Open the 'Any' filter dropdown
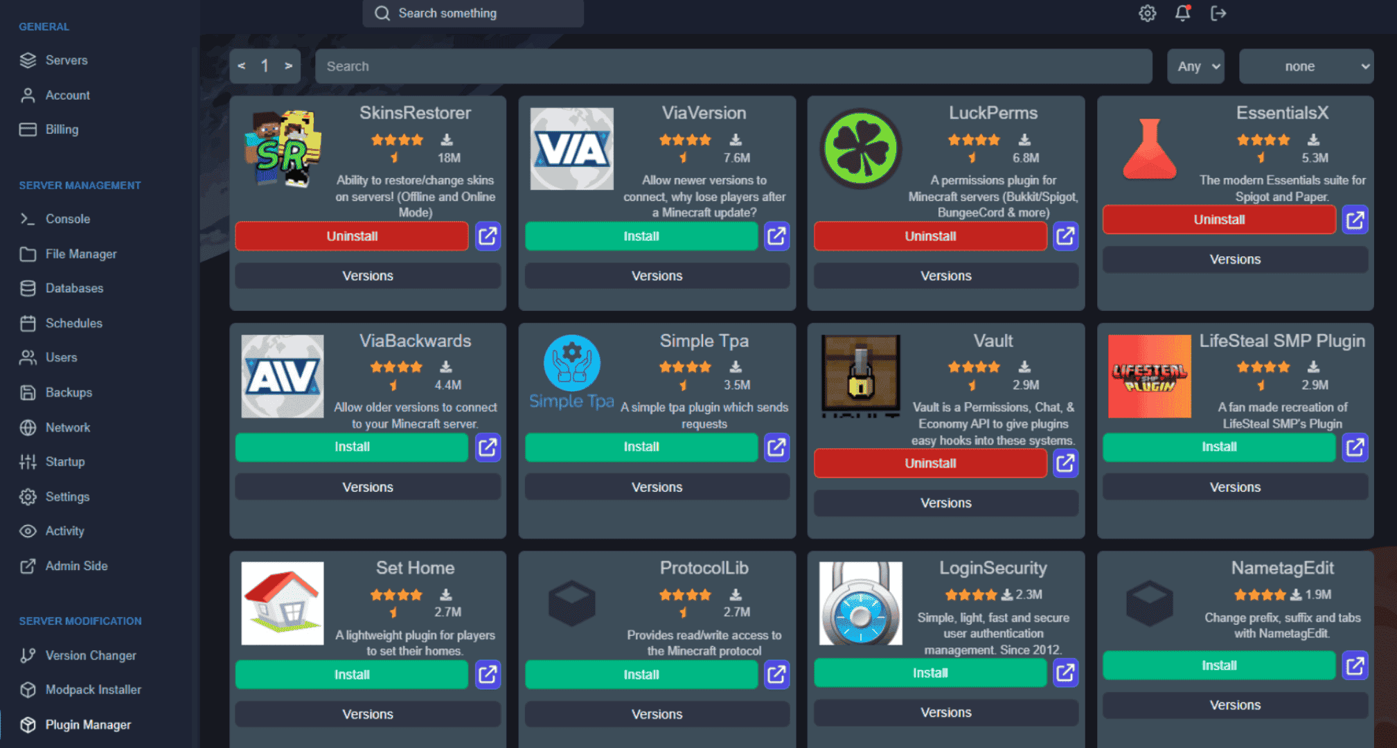Viewport: 1397px width, 748px height. pyautogui.click(x=1195, y=66)
